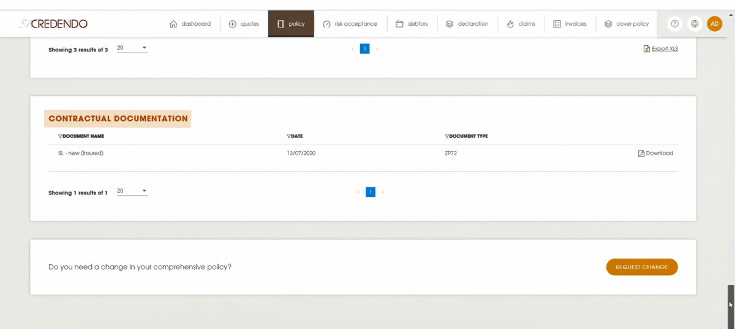Click previous page arrow in contractual documentation
Screen dimensions: 735x329
pos(358,192)
